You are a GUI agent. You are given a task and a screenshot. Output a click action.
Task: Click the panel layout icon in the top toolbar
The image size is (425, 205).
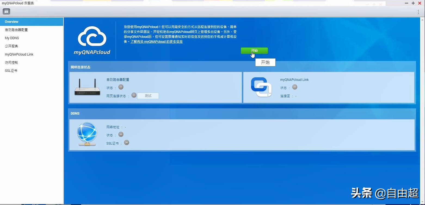click(x=6, y=11)
